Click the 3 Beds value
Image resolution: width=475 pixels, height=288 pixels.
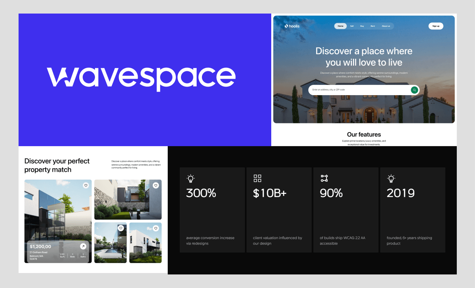tap(72, 256)
